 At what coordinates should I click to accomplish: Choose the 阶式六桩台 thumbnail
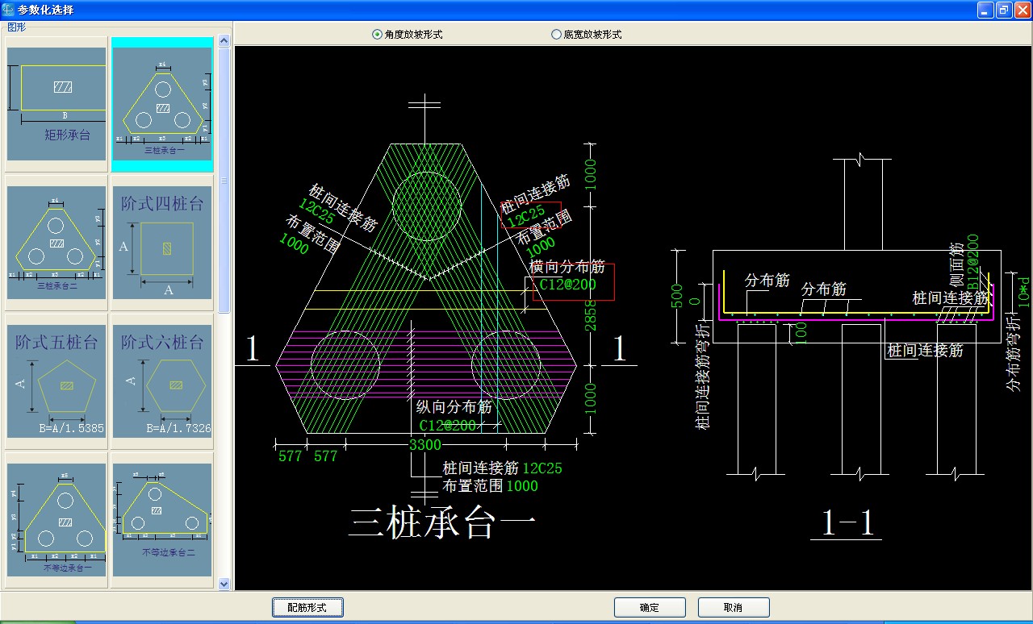click(162, 381)
